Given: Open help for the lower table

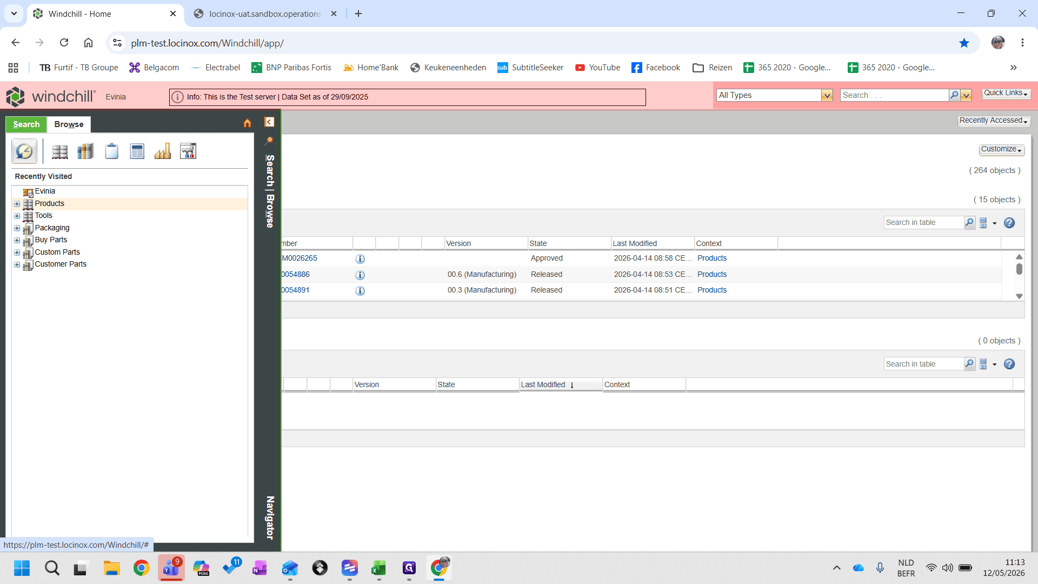Looking at the screenshot, I should click(1009, 364).
